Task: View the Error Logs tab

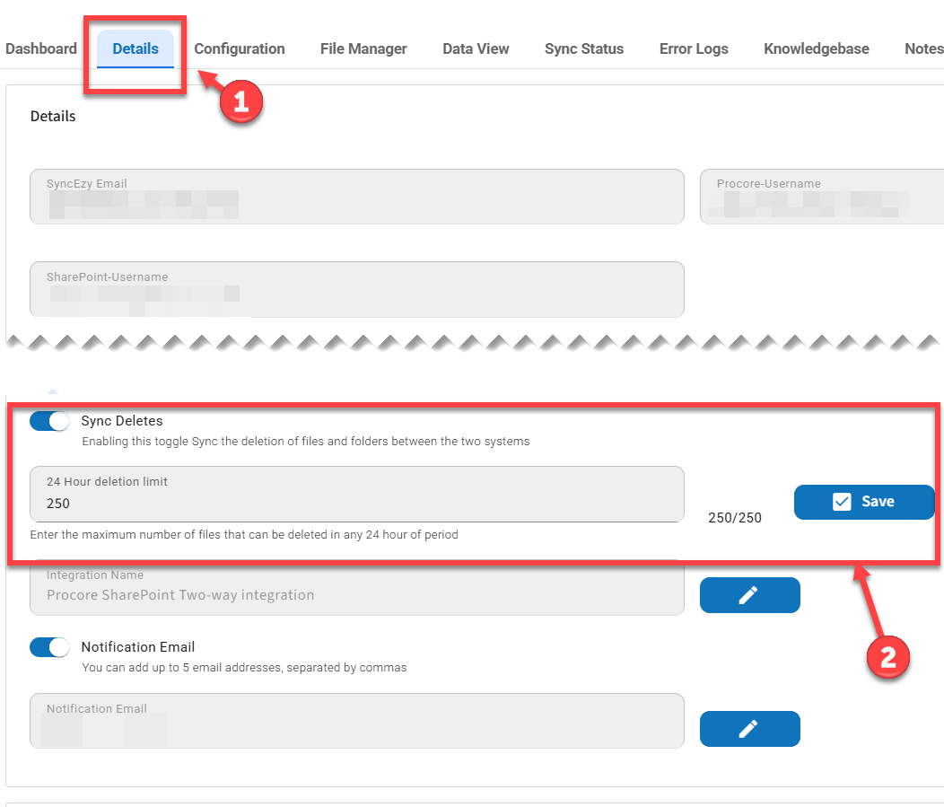Action: tap(694, 49)
